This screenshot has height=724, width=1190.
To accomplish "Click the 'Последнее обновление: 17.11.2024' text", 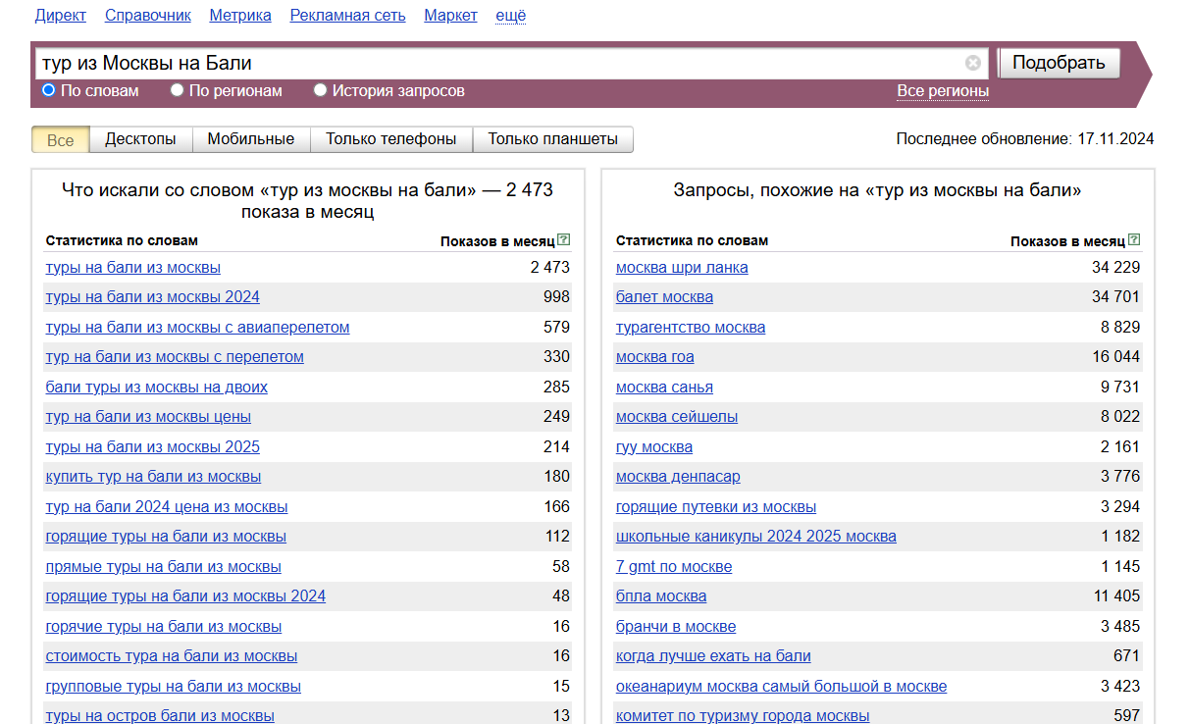I will point(1025,139).
